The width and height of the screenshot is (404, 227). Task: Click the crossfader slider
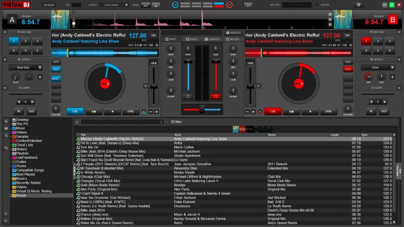(202, 109)
